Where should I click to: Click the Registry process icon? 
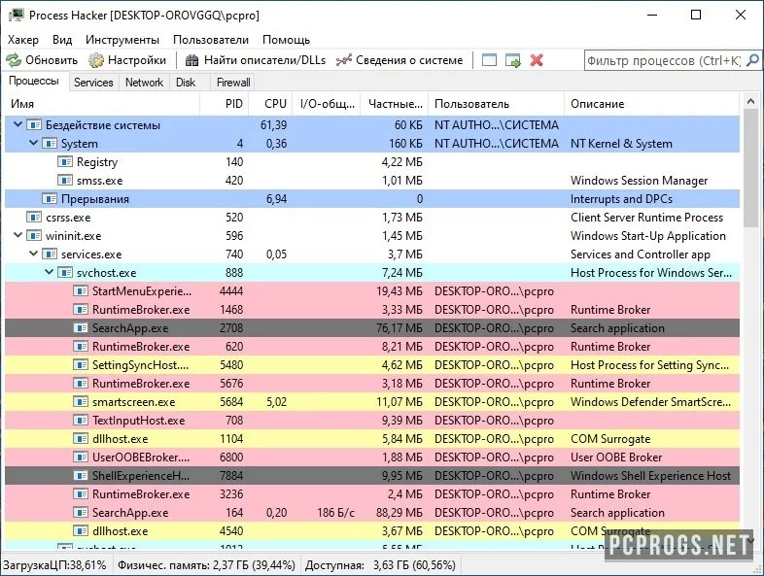65,161
